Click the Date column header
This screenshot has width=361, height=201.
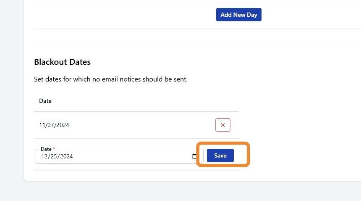(x=45, y=101)
